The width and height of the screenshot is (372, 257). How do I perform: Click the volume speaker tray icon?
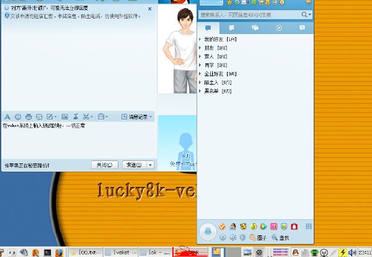point(352,253)
